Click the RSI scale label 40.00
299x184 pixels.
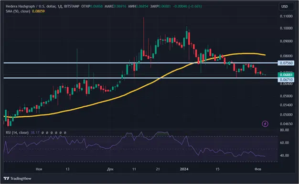pos(284,155)
